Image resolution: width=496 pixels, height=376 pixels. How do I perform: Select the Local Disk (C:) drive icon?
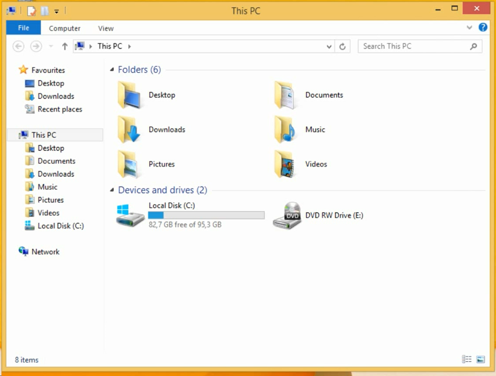(x=130, y=215)
